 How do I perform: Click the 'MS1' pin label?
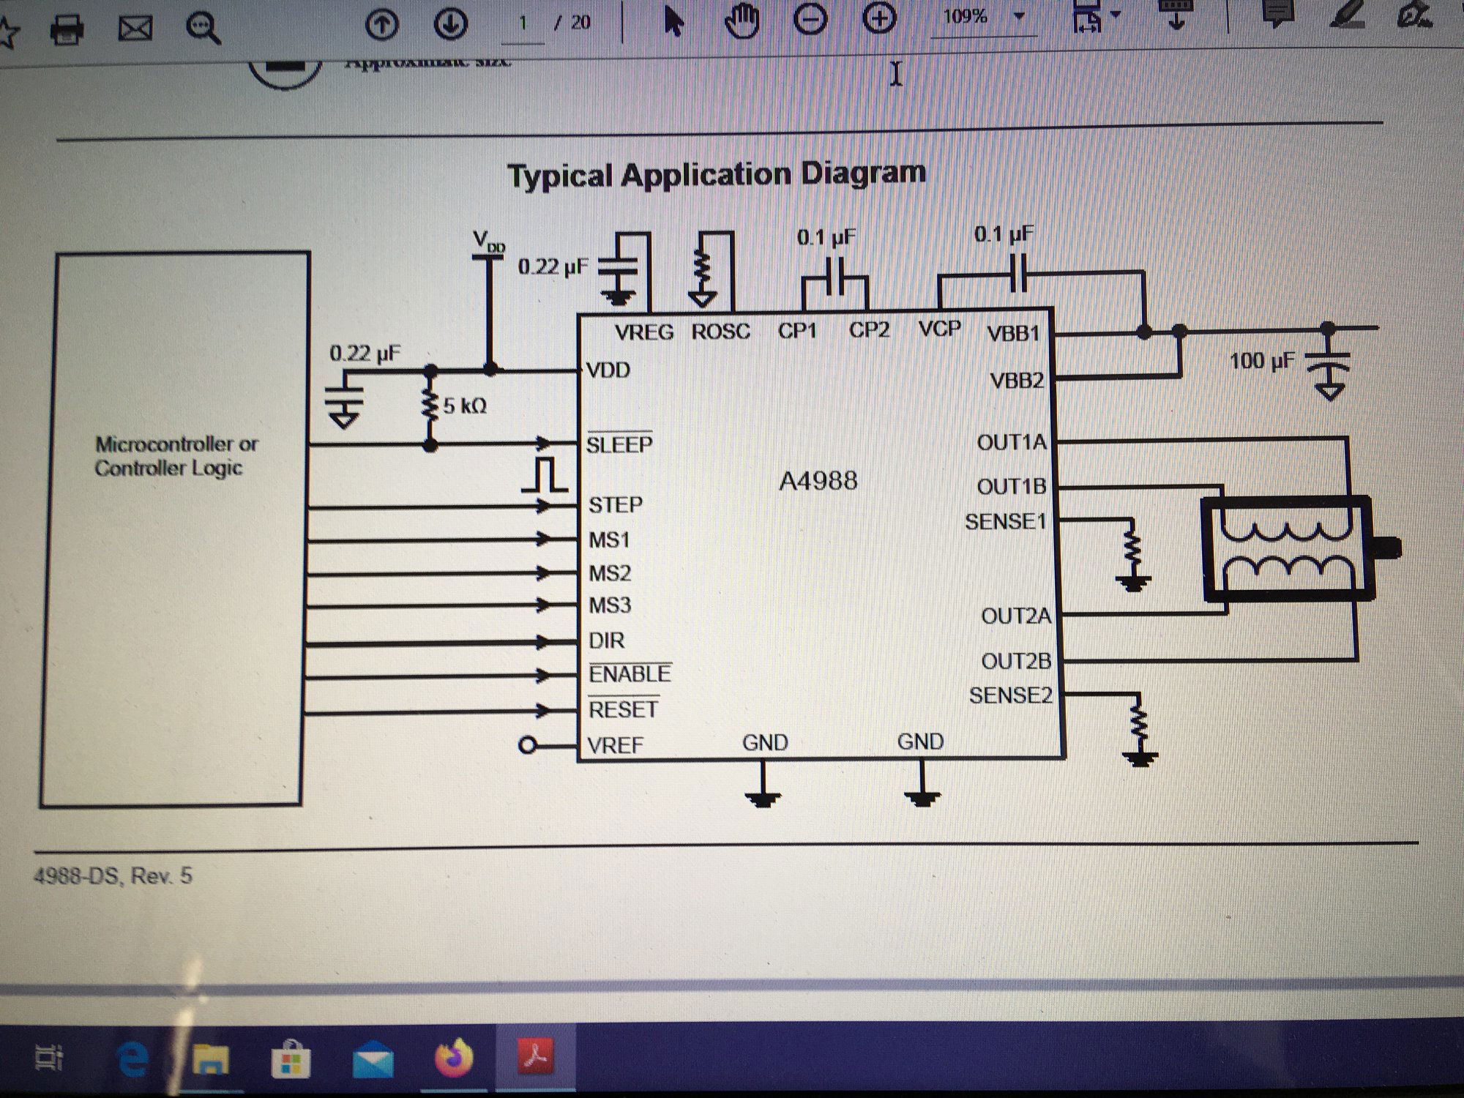pos(610,539)
